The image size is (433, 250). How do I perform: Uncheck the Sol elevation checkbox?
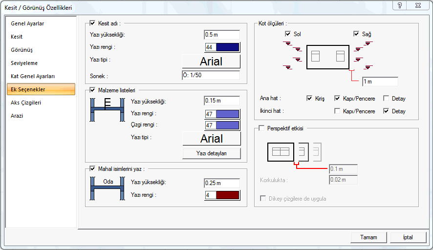(x=288, y=34)
